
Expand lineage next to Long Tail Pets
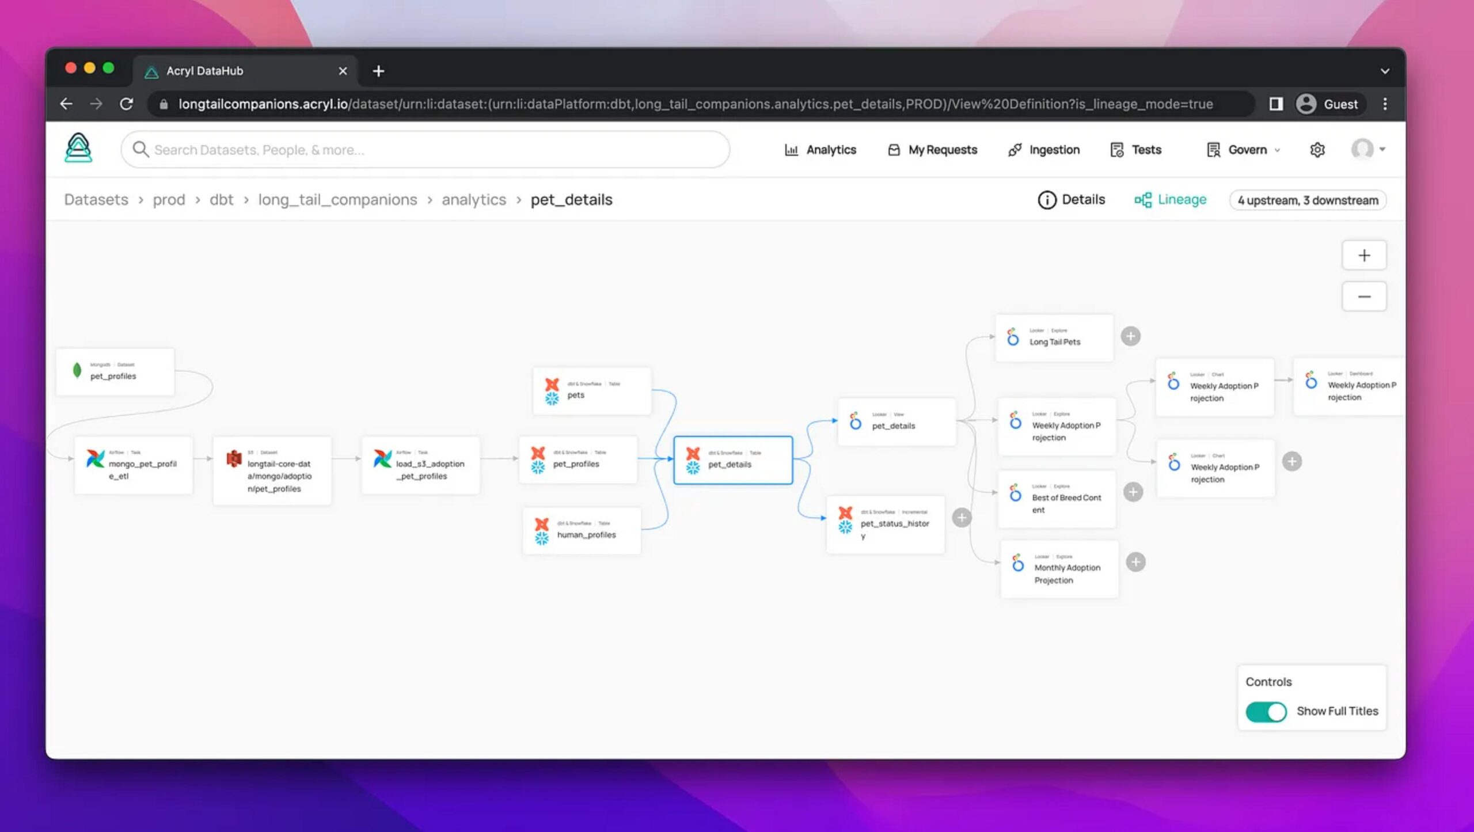point(1131,336)
